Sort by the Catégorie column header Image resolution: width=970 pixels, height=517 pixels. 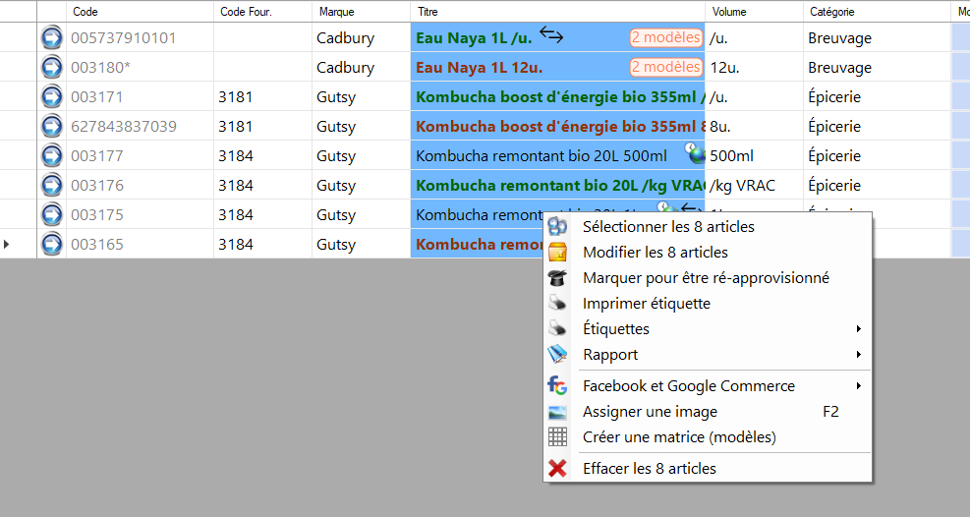(877, 11)
